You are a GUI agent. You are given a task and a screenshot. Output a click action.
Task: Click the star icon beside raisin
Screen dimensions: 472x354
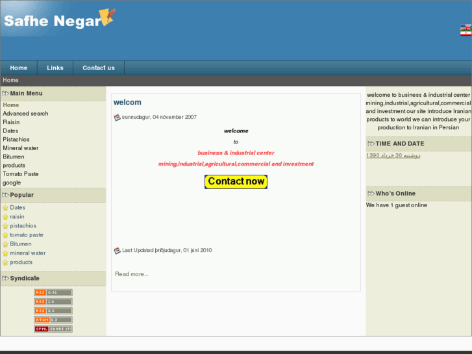coord(5,216)
